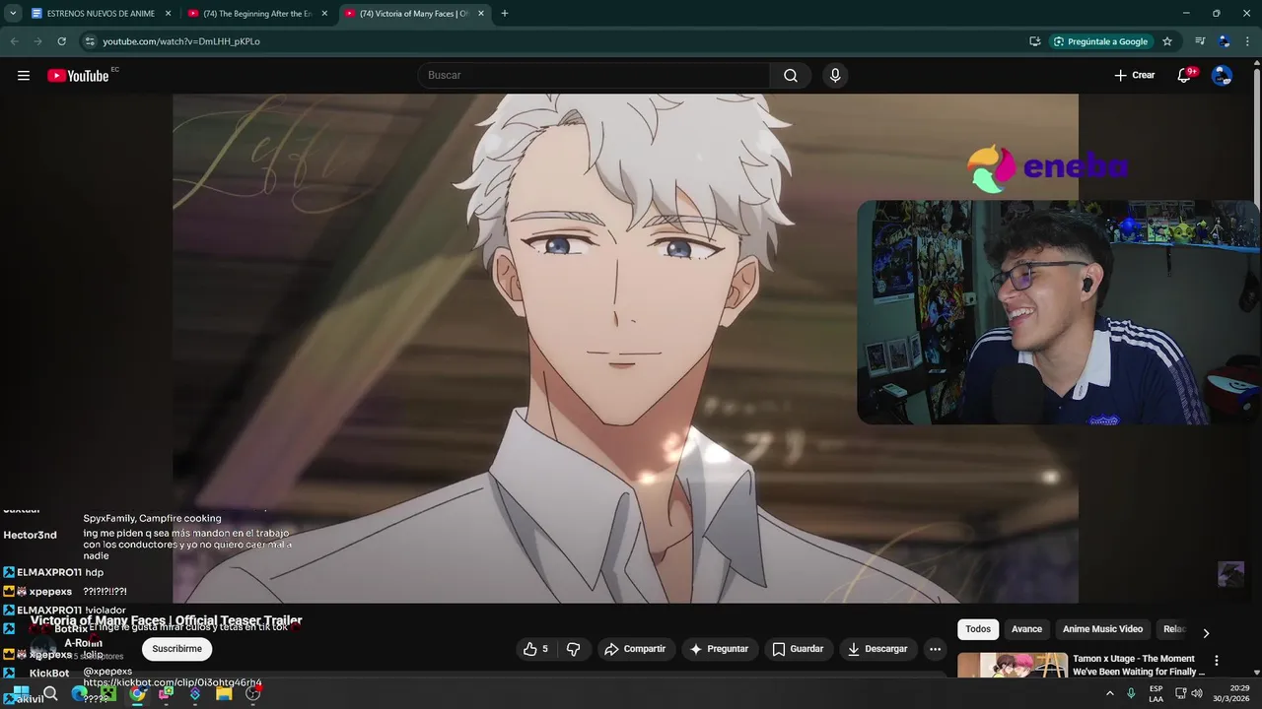Viewport: 1262px width, 709px height.
Task: Select the Todos filter chip
Action: pos(978,629)
